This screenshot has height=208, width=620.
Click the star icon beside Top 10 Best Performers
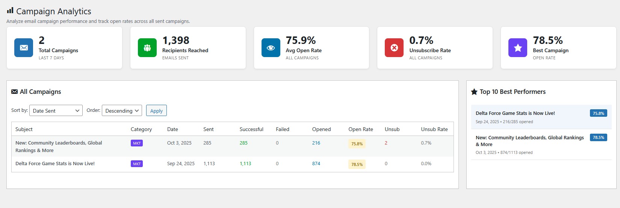(474, 92)
